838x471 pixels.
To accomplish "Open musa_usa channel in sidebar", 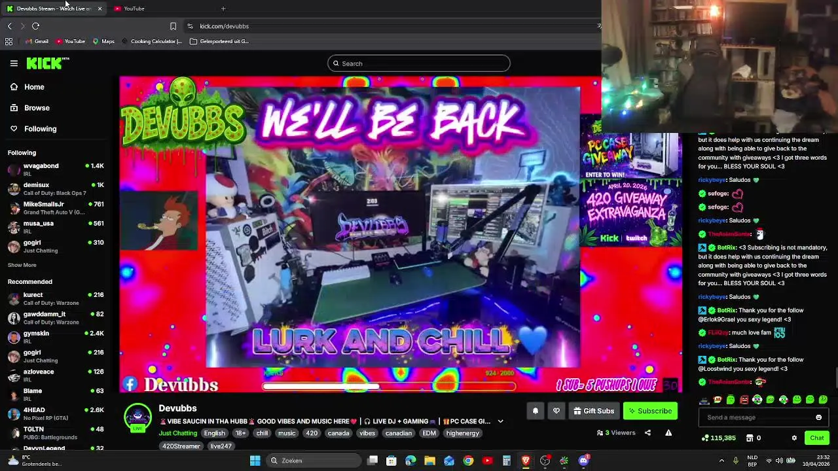I will tap(56, 226).
